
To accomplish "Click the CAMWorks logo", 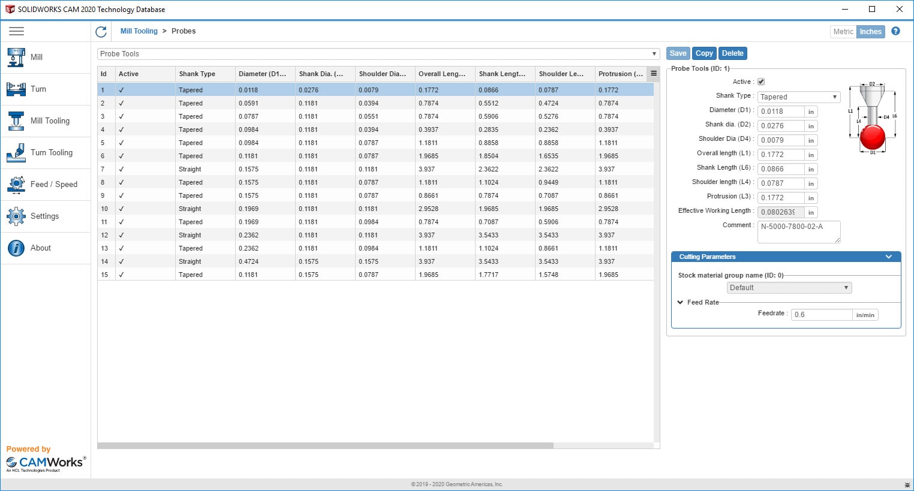I will (x=46, y=463).
